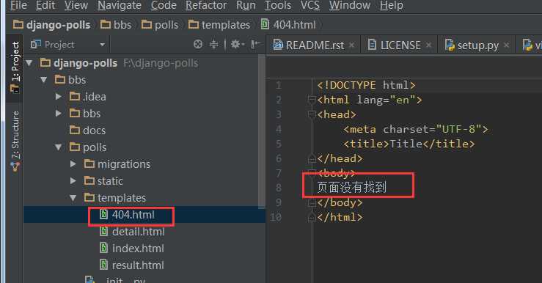Switch to README.rst tab
The height and width of the screenshot is (283, 542).
(x=315, y=45)
